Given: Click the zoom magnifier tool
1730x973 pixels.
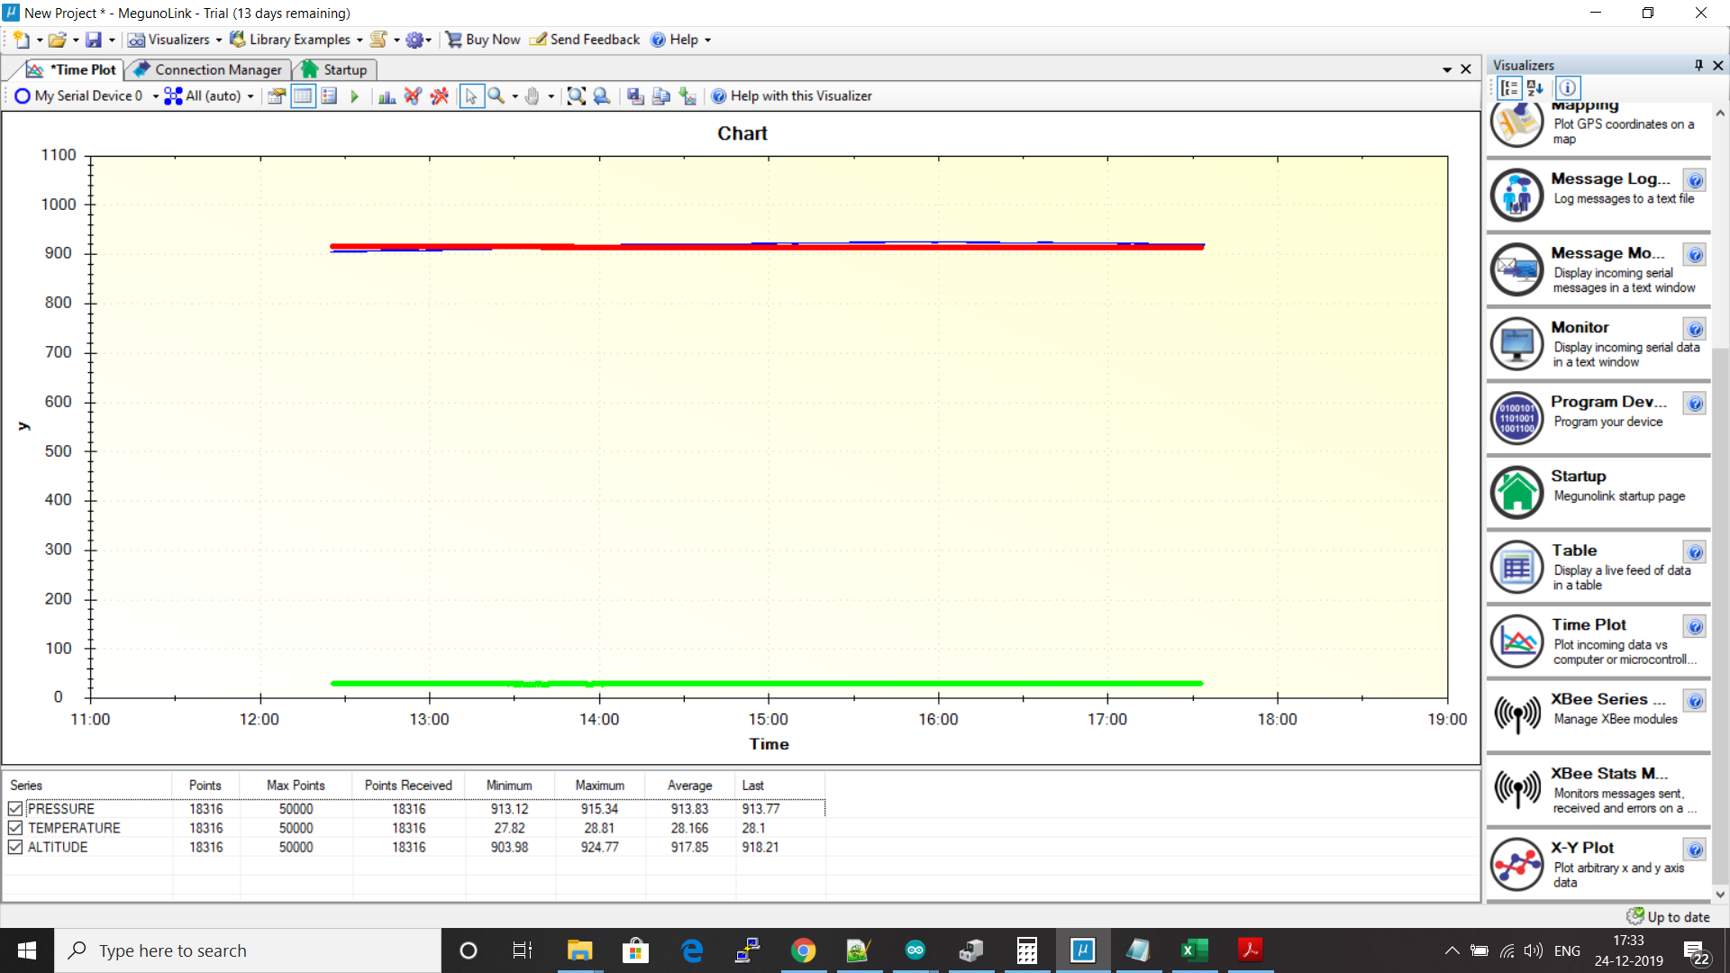Looking at the screenshot, I should tap(496, 96).
